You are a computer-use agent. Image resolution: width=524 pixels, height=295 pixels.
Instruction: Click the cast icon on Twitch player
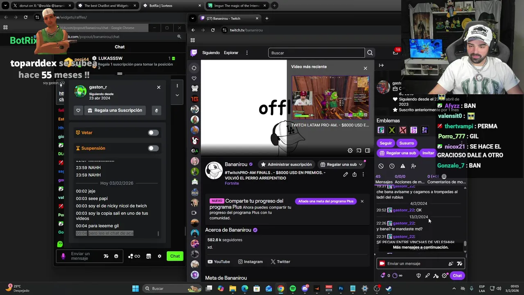[x=359, y=151]
